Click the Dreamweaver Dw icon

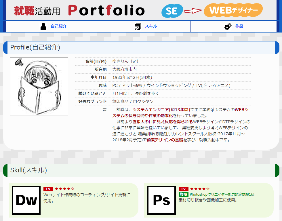tap(26, 200)
